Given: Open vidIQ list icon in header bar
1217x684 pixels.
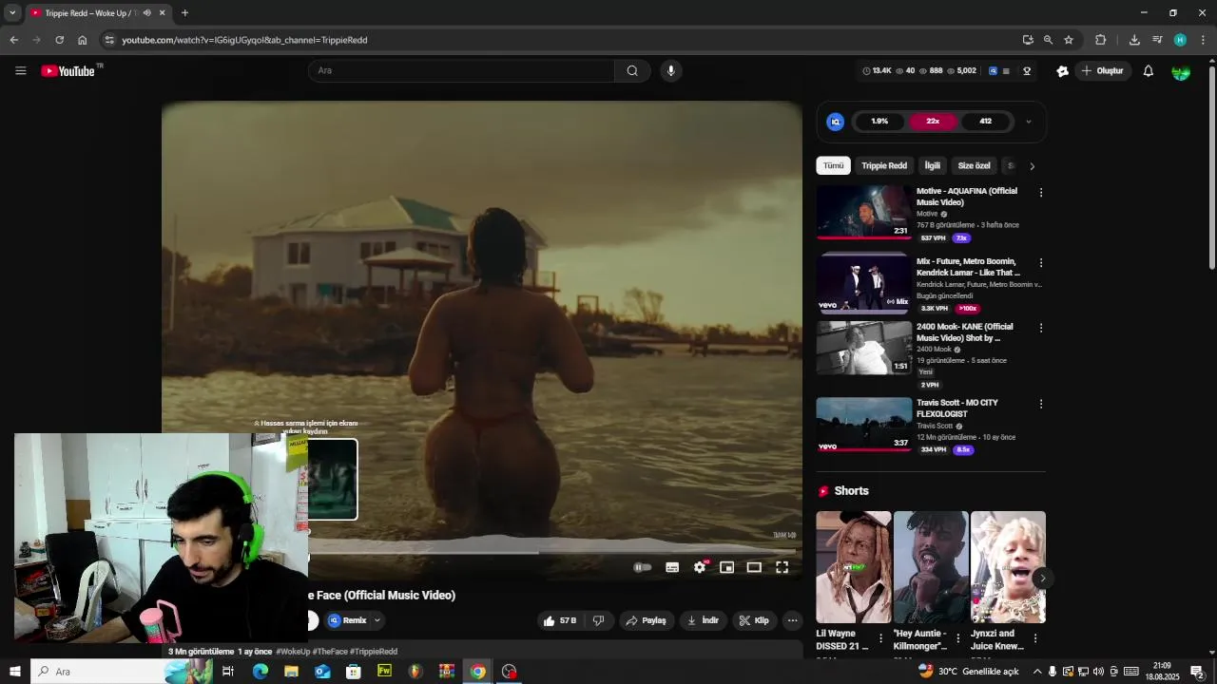Looking at the screenshot, I should click(x=1007, y=71).
